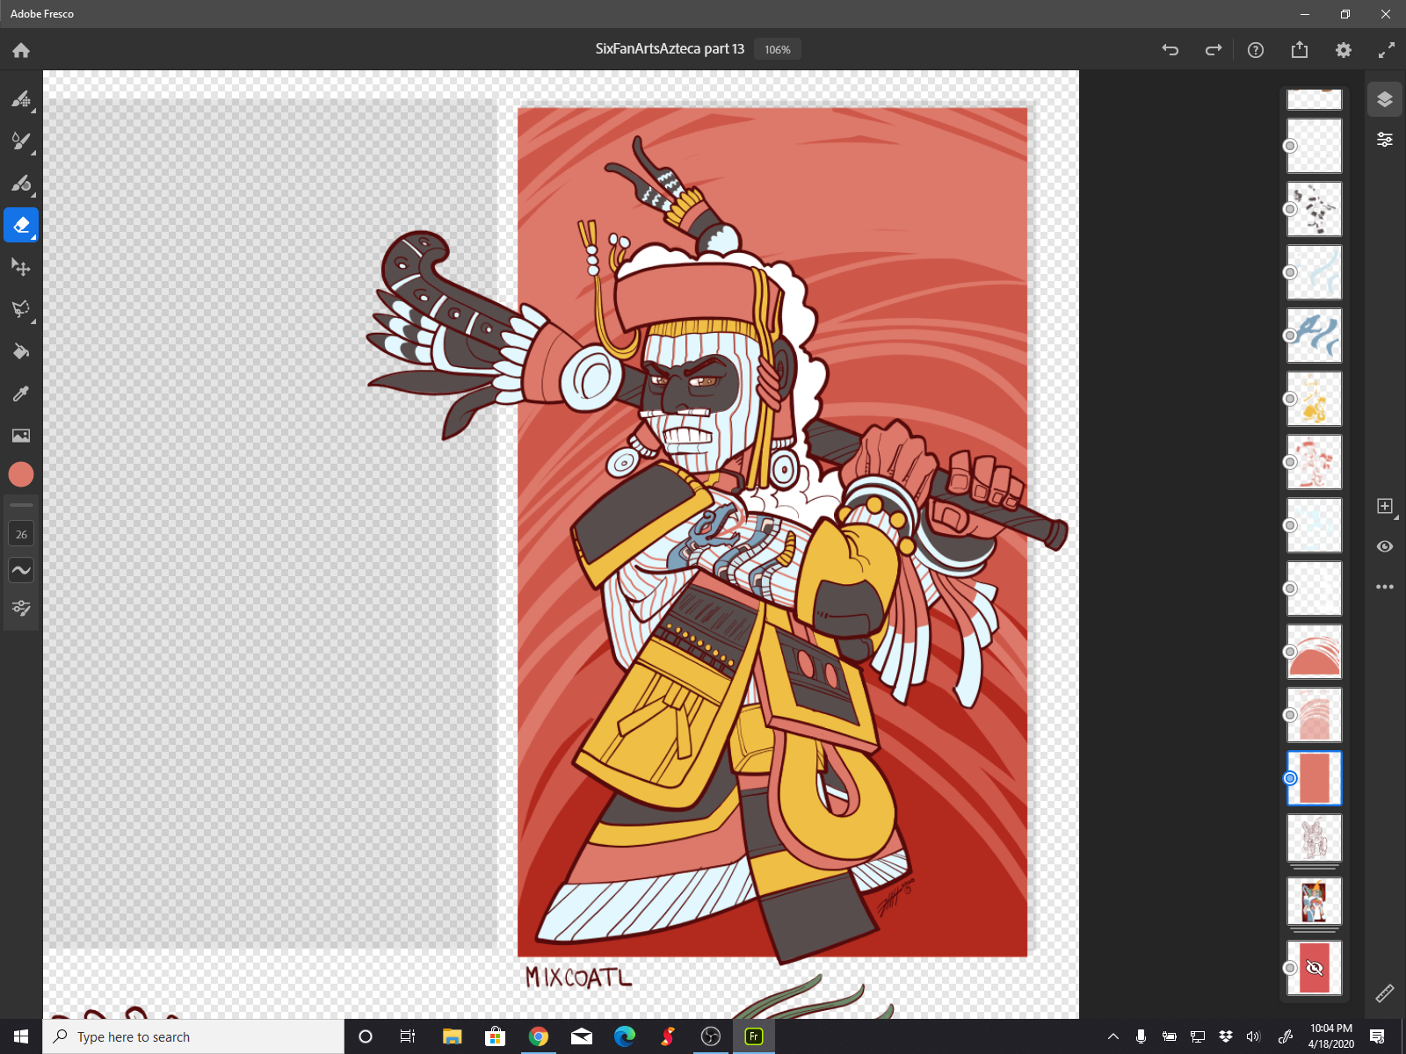
Task: Open the brush smoothing control
Action: 21,570
